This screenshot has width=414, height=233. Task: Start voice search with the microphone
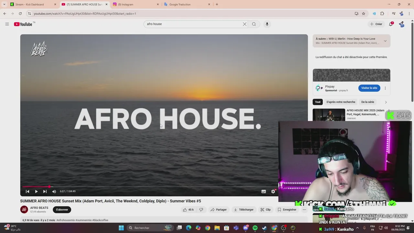coord(267,24)
